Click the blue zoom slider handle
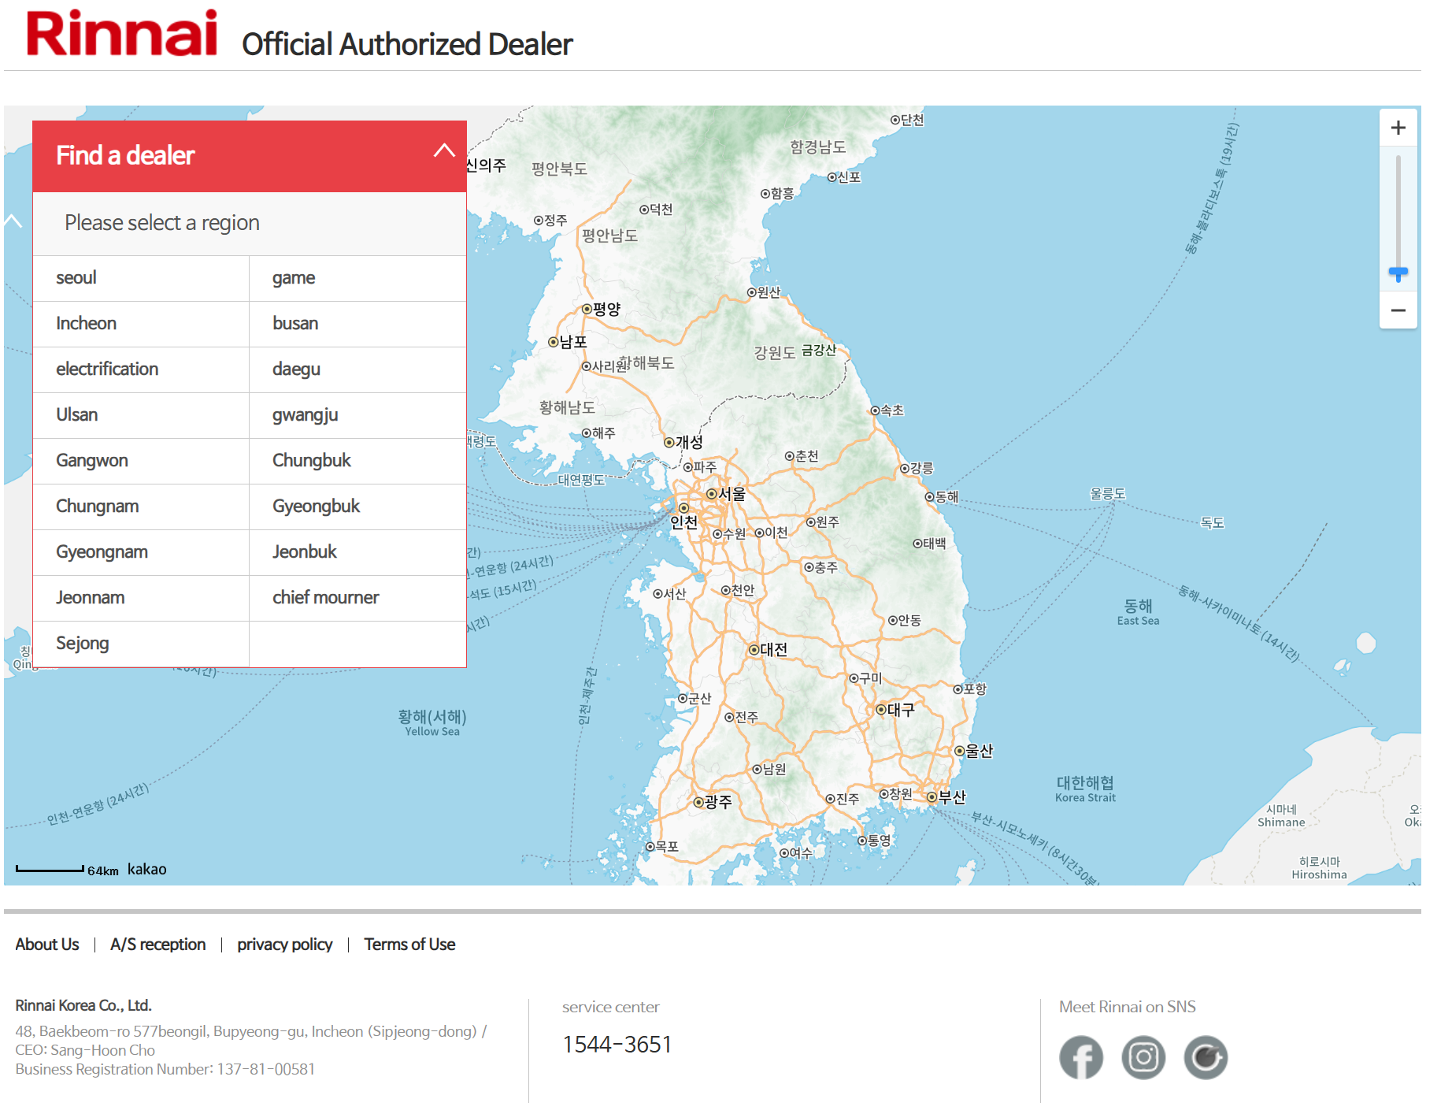The image size is (1452, 1110). 1398,273
